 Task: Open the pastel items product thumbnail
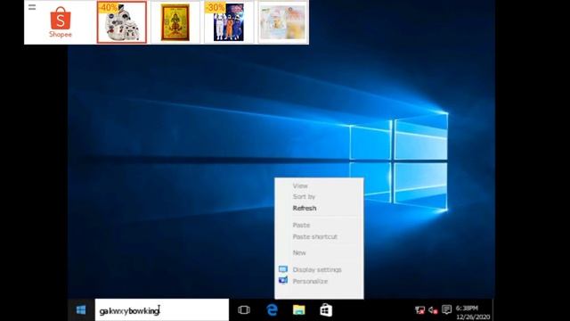pyautogui.click(x=283, y=22)
